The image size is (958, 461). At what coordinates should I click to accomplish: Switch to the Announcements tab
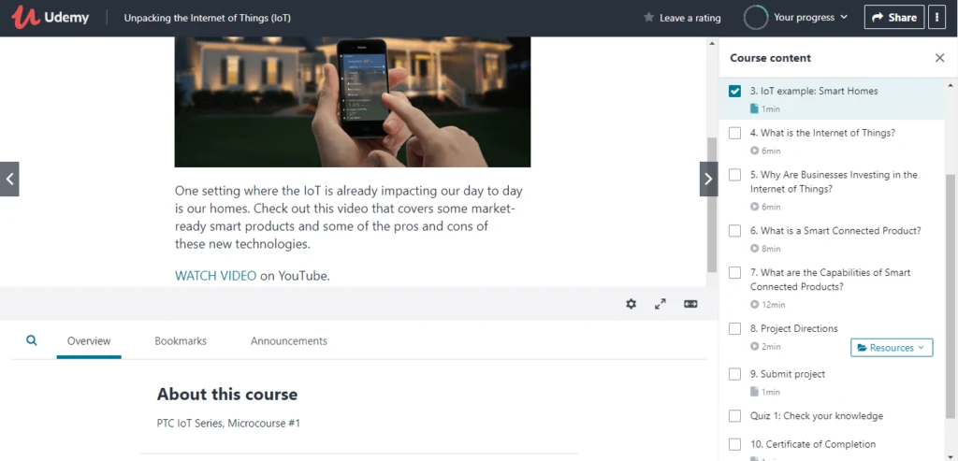click(288, 340)
